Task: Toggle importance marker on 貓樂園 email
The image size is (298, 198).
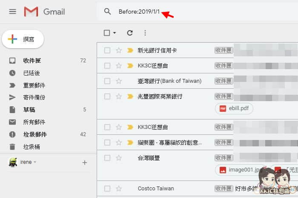Action: [x=130, y=143]
